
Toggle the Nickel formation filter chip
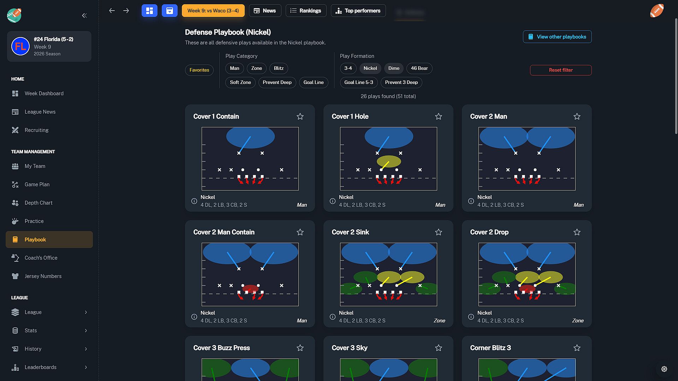(370, 68)
